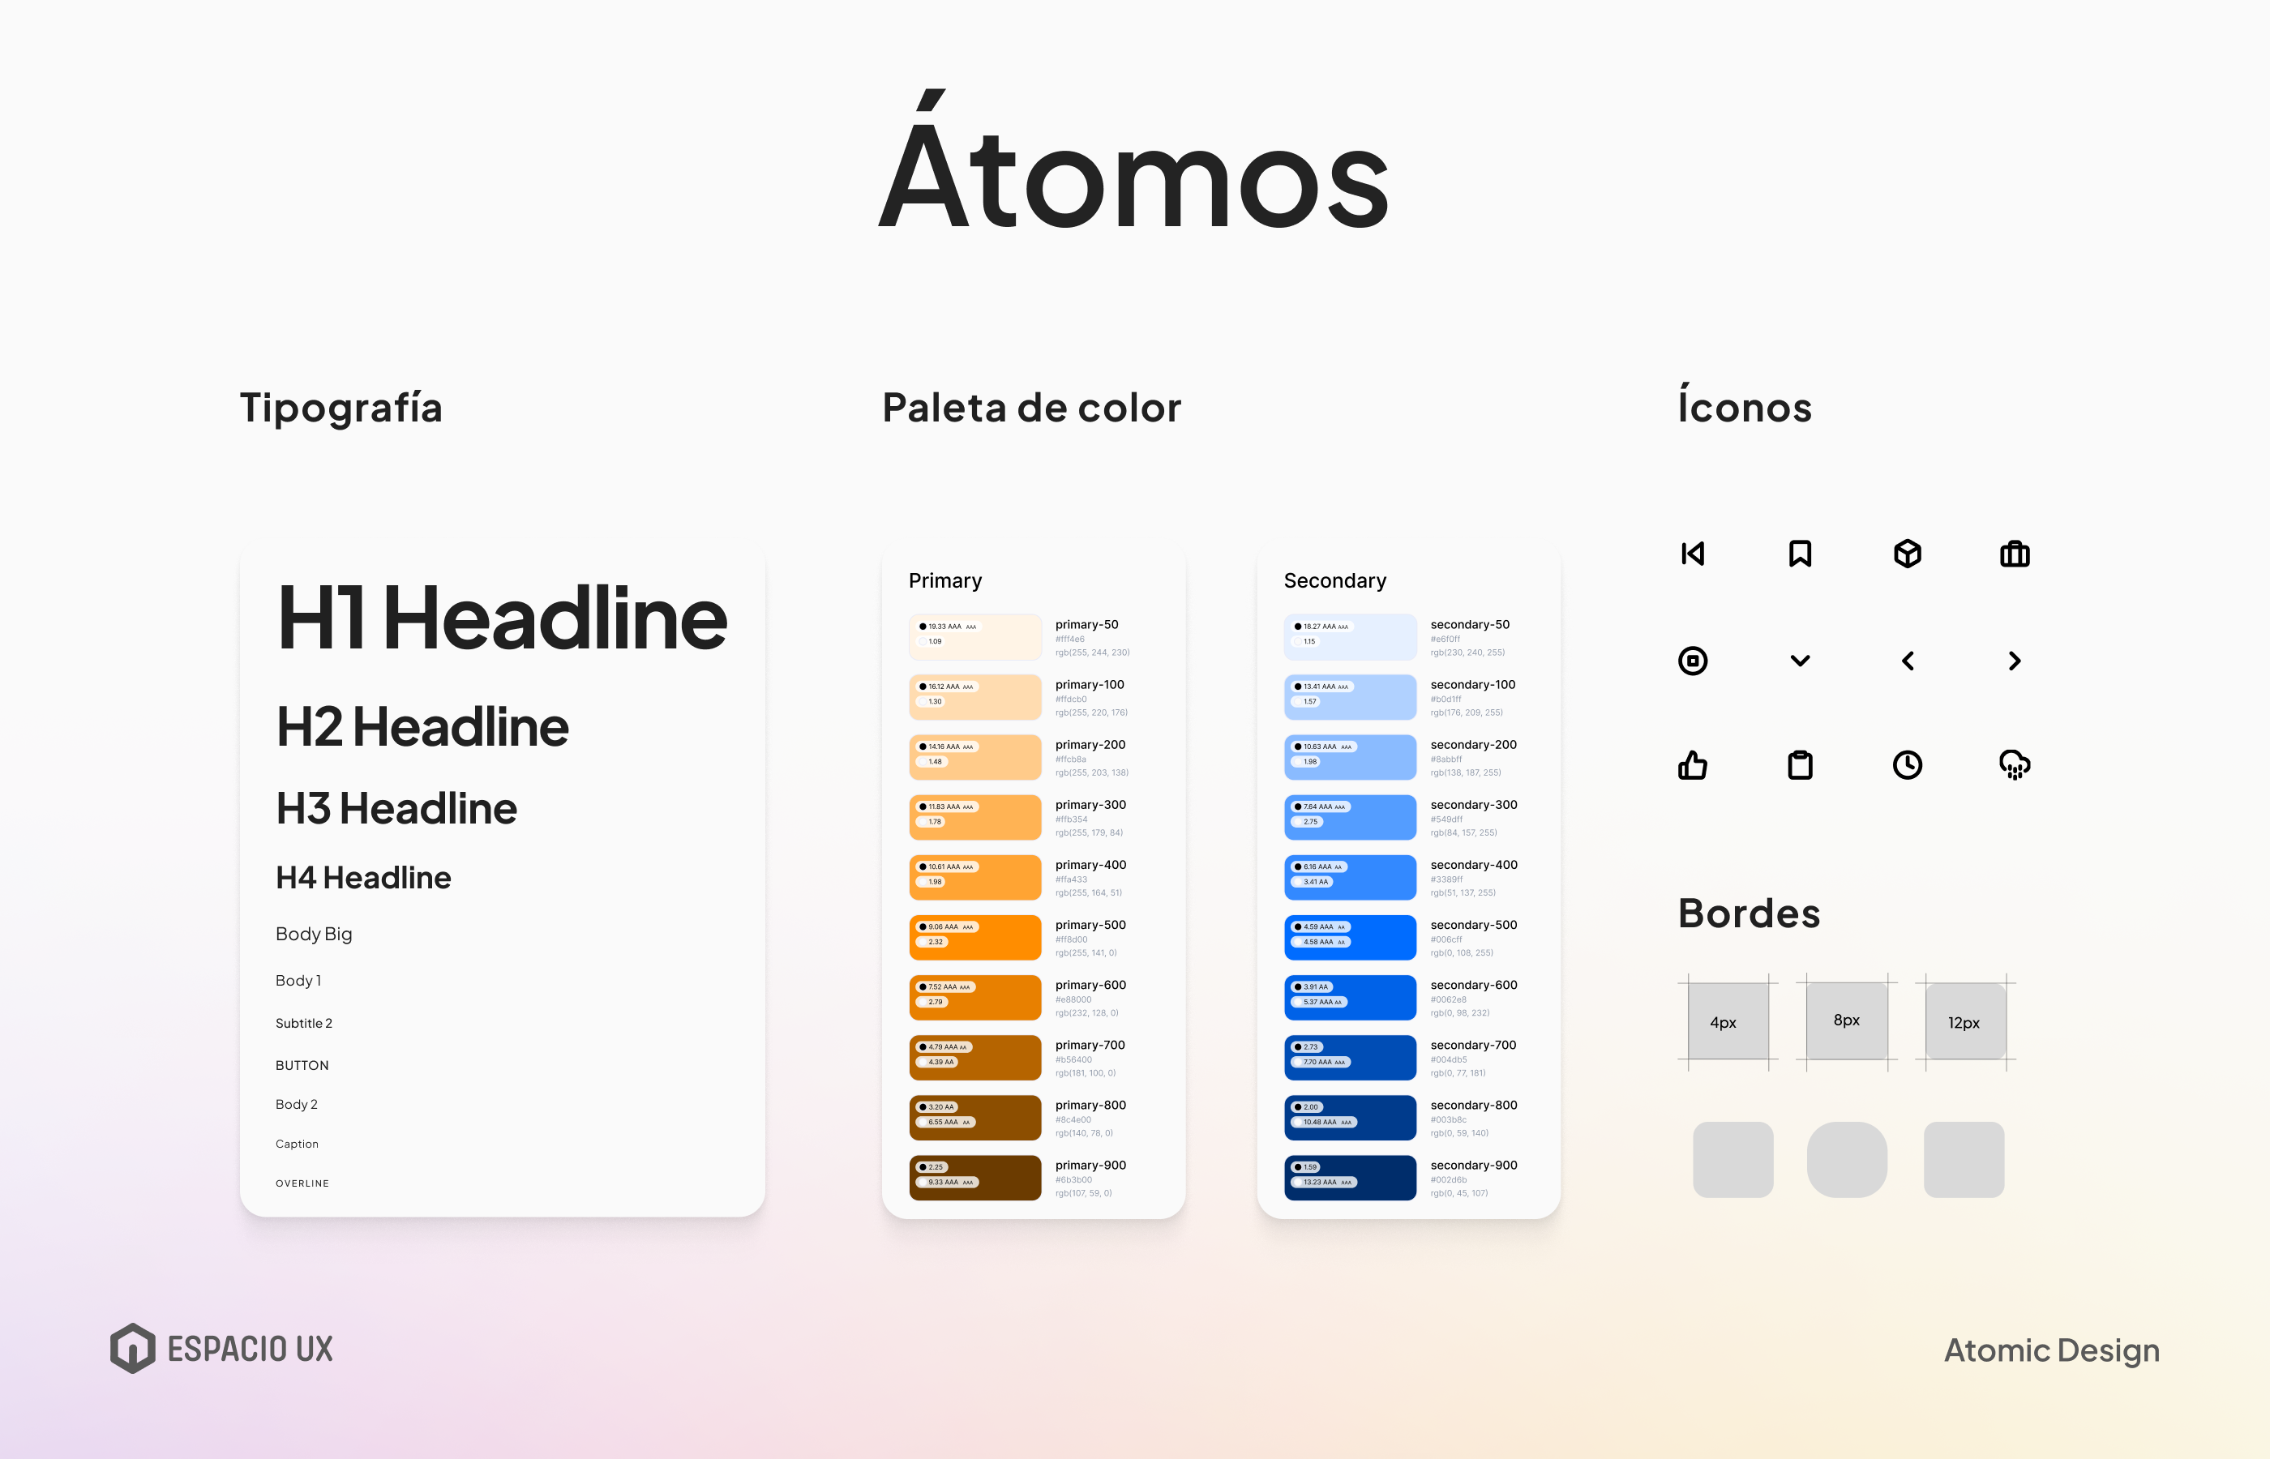The height and width of the screenshot is (1459, 2270).
Task: Click the OVERLINE text sample
Action: [x=302, y=1183]
